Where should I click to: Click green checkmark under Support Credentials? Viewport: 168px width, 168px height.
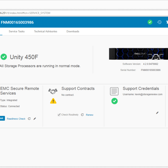114,101
